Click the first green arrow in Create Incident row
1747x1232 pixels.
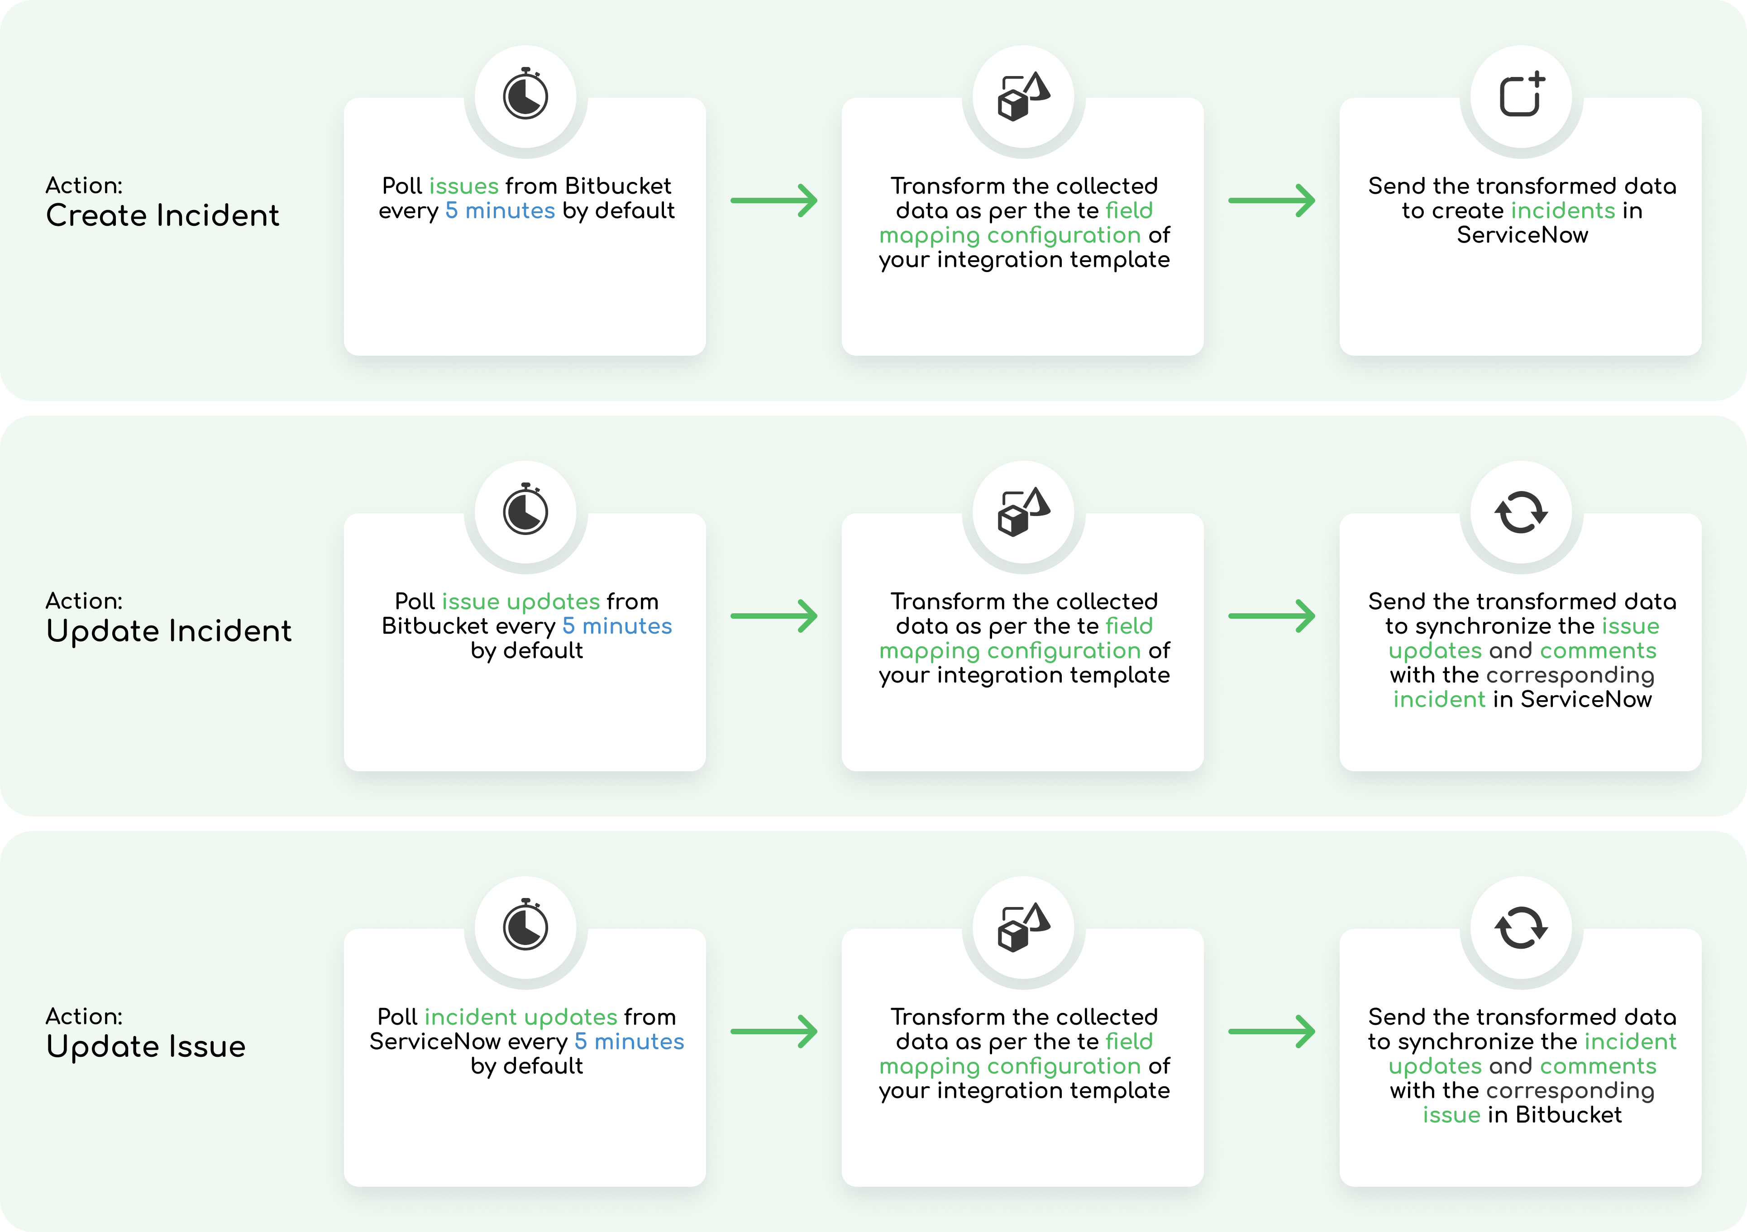coord(774,201)
